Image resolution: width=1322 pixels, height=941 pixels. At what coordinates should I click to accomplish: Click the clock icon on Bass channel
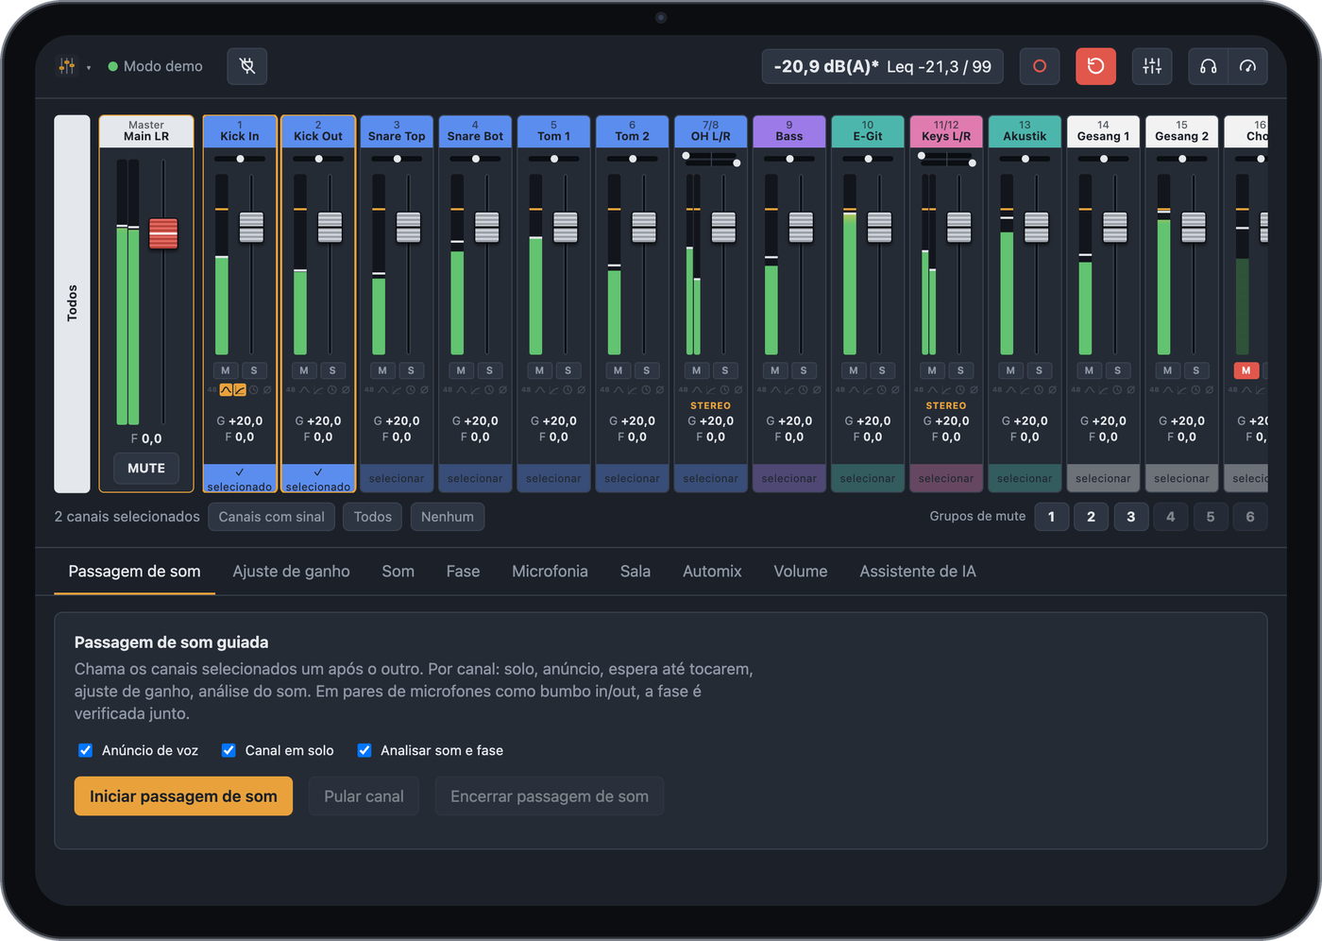pyautogui.click(x=803, y=390)
